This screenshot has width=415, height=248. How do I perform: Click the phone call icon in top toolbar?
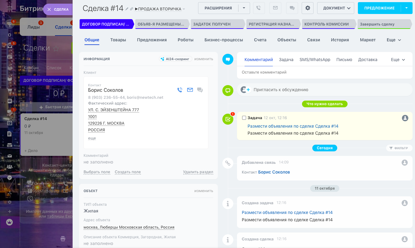coord(259,8)
